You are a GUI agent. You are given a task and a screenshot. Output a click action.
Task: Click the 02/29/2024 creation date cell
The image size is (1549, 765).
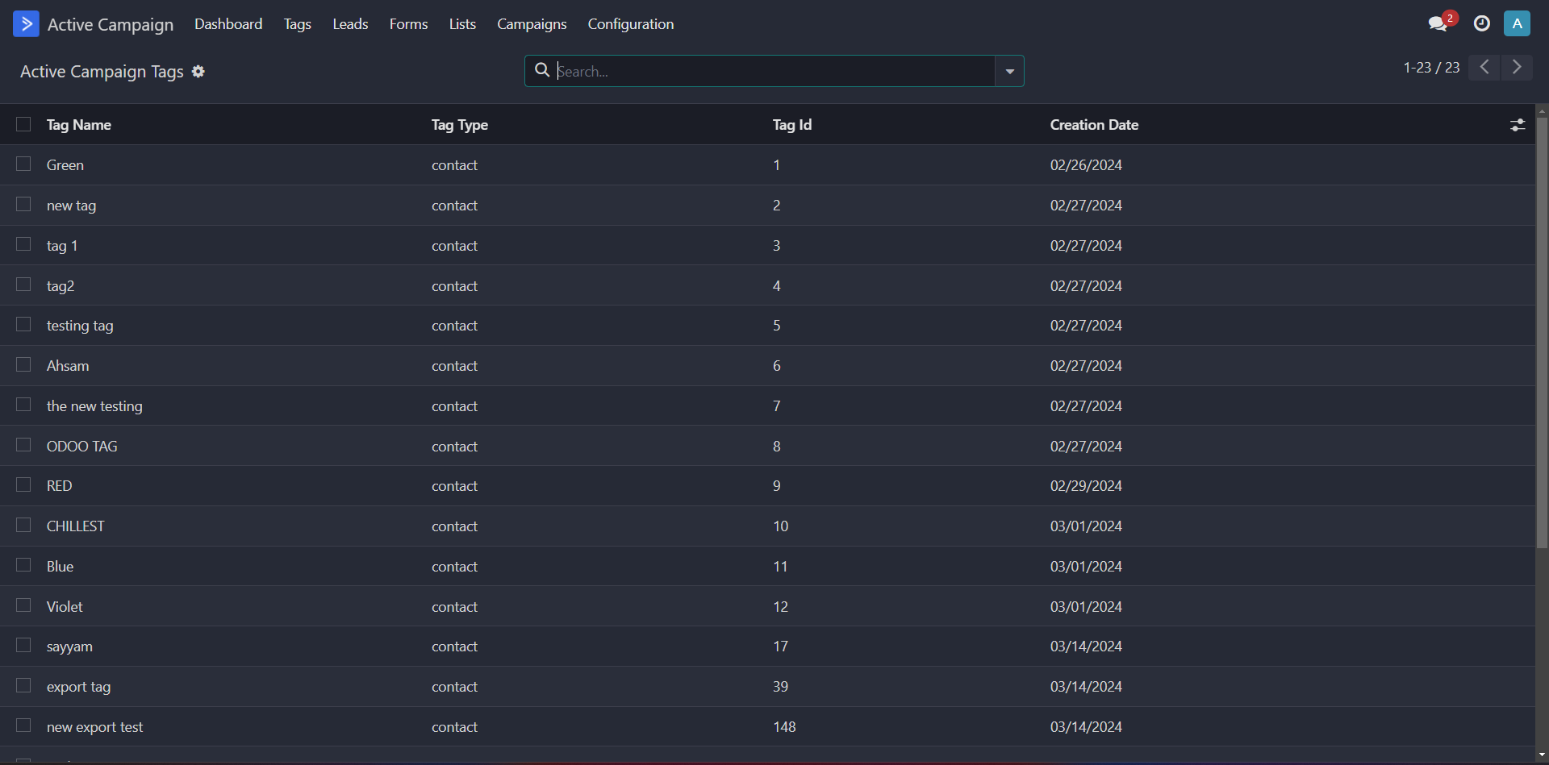click(1086, 486)
